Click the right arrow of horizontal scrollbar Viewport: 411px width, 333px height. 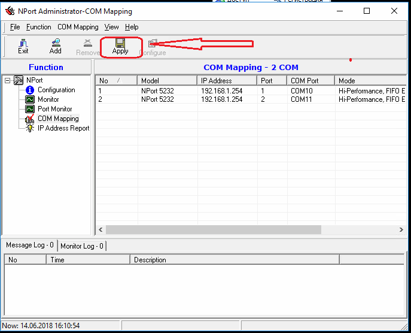(x=401, y=229)
